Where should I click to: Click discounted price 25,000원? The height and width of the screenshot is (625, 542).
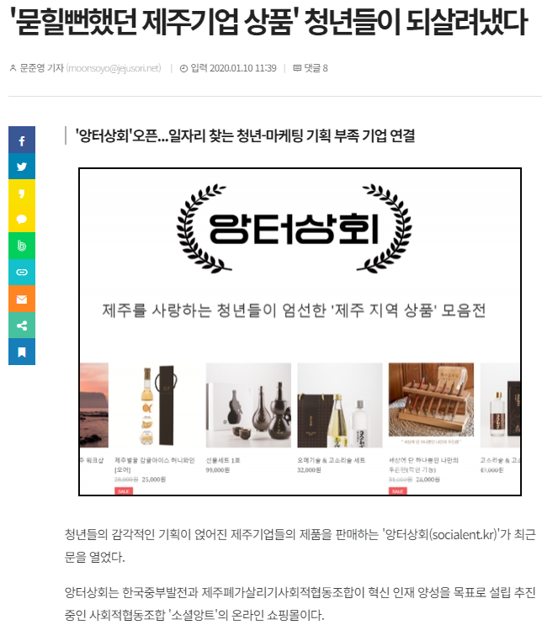153,479
